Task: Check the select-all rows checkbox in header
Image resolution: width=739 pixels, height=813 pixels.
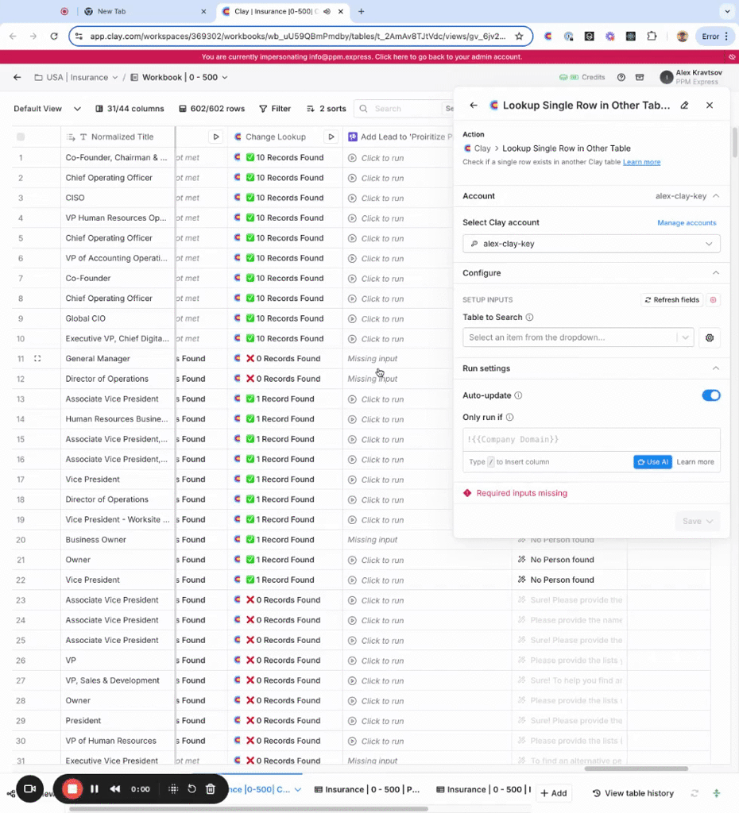Action: [x=21, y=137]
